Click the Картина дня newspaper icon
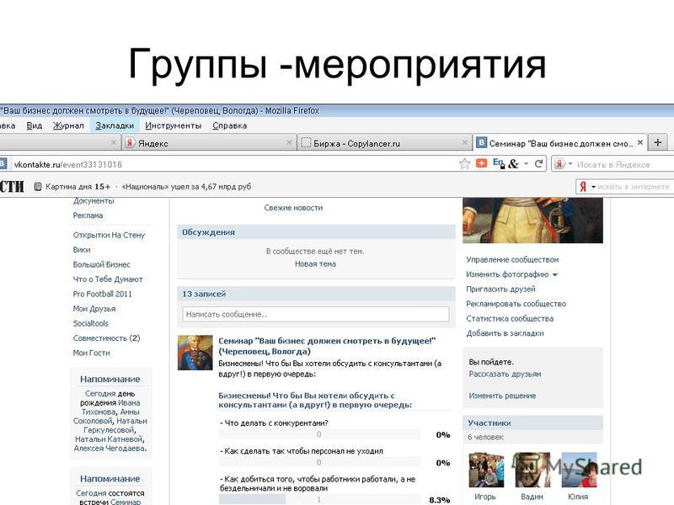Viewport: 674px width, 505px height. pyautogui.click(x=38, y=186)
